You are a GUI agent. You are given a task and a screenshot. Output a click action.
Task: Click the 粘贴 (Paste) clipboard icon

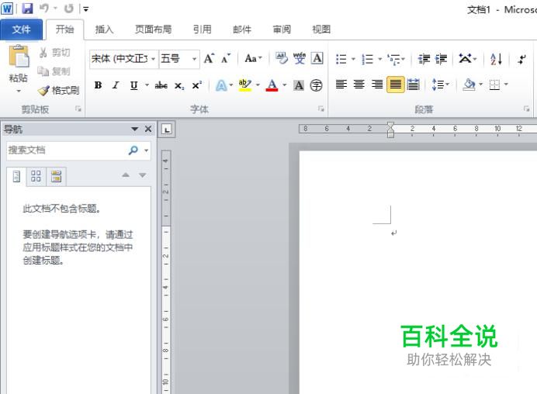(19, 56)
